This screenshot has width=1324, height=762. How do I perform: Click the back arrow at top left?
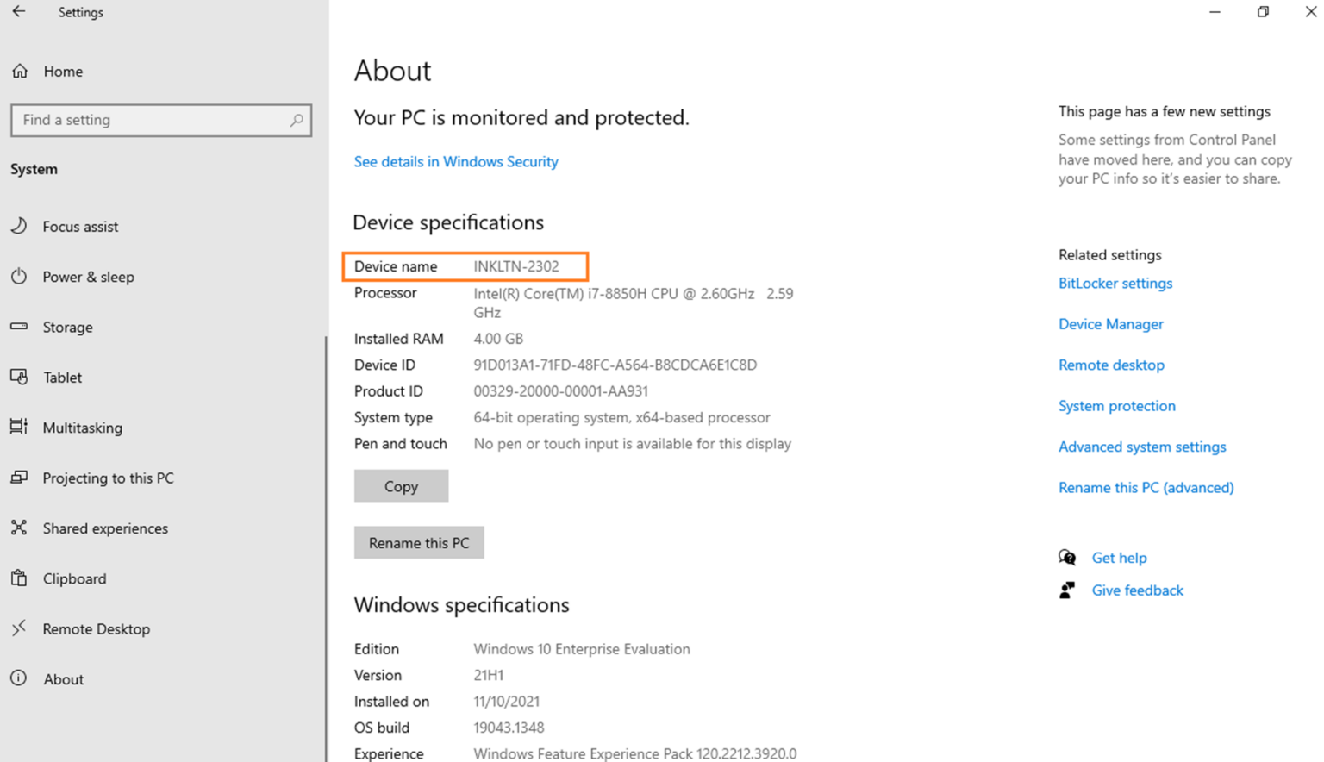[19, 12]
